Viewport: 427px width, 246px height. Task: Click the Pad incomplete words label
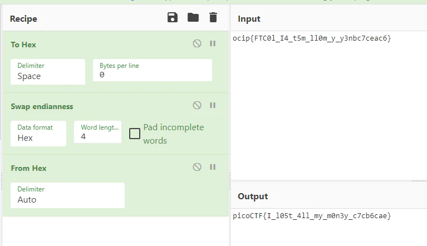tap(174, 134)
